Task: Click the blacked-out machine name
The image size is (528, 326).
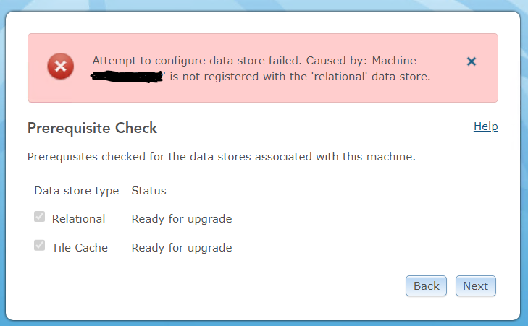Action: (127, 75)
